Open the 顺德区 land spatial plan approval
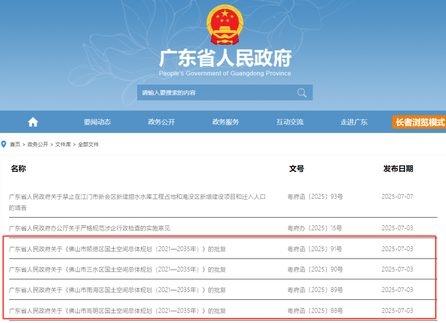This screenshot has width=446, height=323. click(x=117, y=249)
